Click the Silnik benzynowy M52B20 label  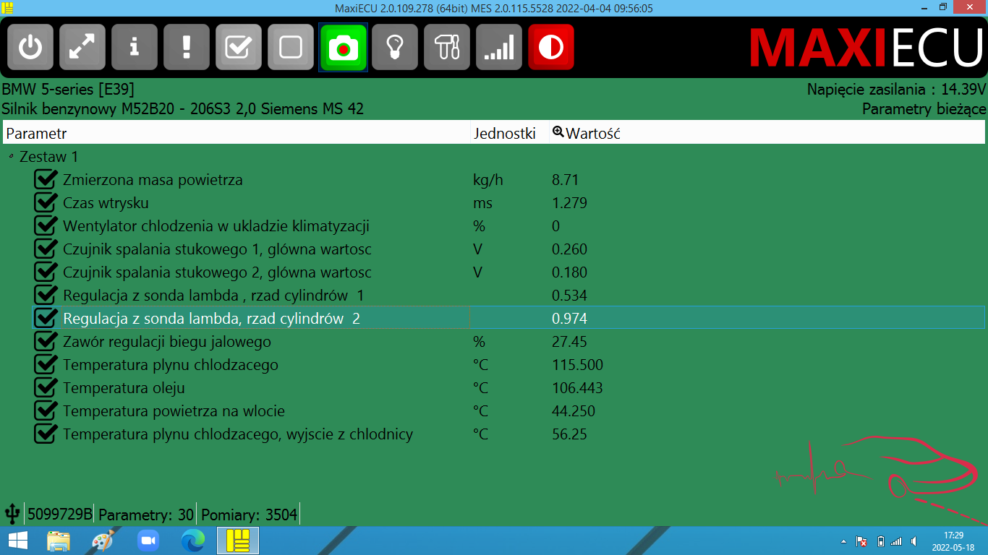182,109
